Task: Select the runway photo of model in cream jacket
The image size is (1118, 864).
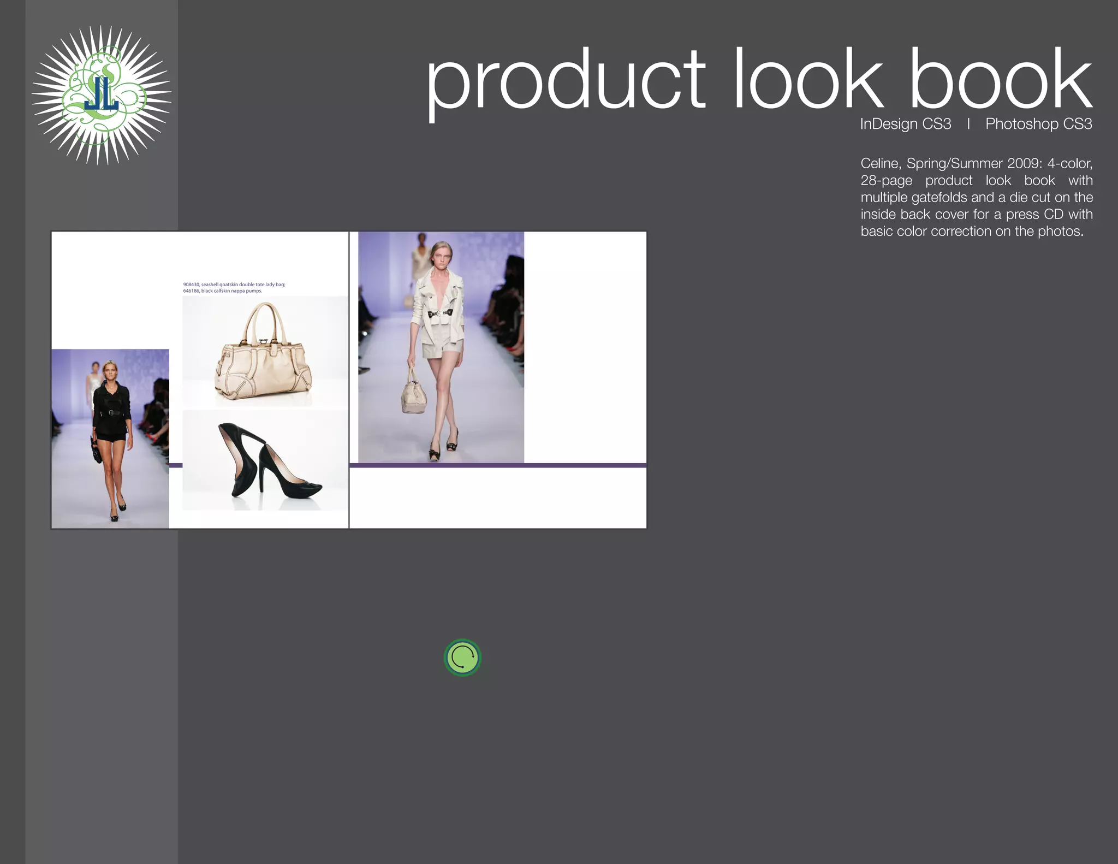Action: point(441,347)
